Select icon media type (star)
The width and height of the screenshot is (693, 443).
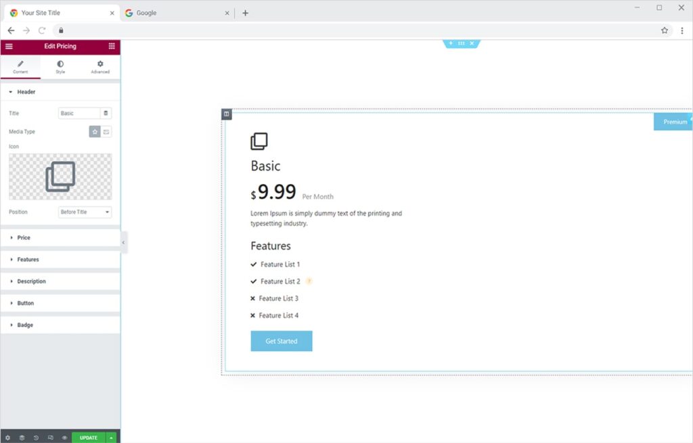click(95, 132)
